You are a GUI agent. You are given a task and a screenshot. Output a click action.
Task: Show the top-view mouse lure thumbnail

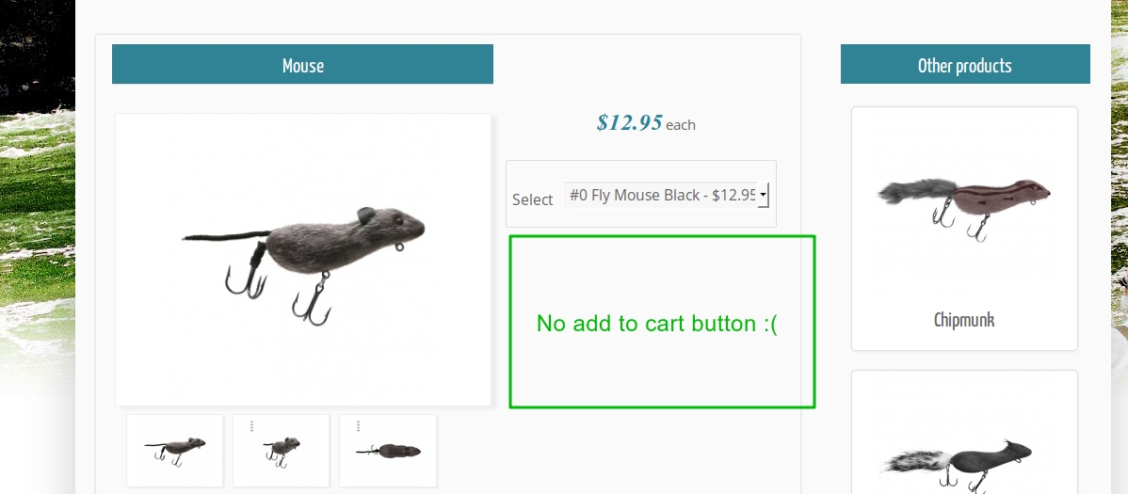tap(388, 451)
